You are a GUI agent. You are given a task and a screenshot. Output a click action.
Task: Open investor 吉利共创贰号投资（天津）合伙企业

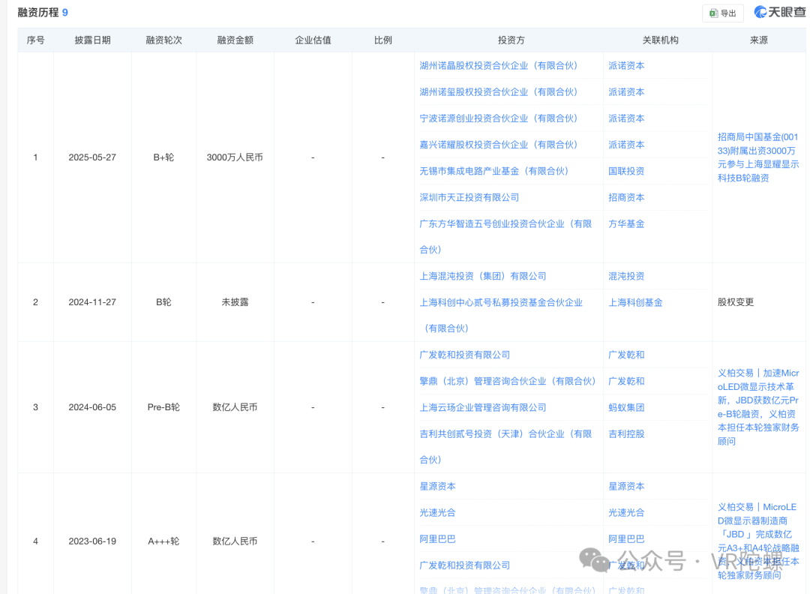click(x=505, y=447)
